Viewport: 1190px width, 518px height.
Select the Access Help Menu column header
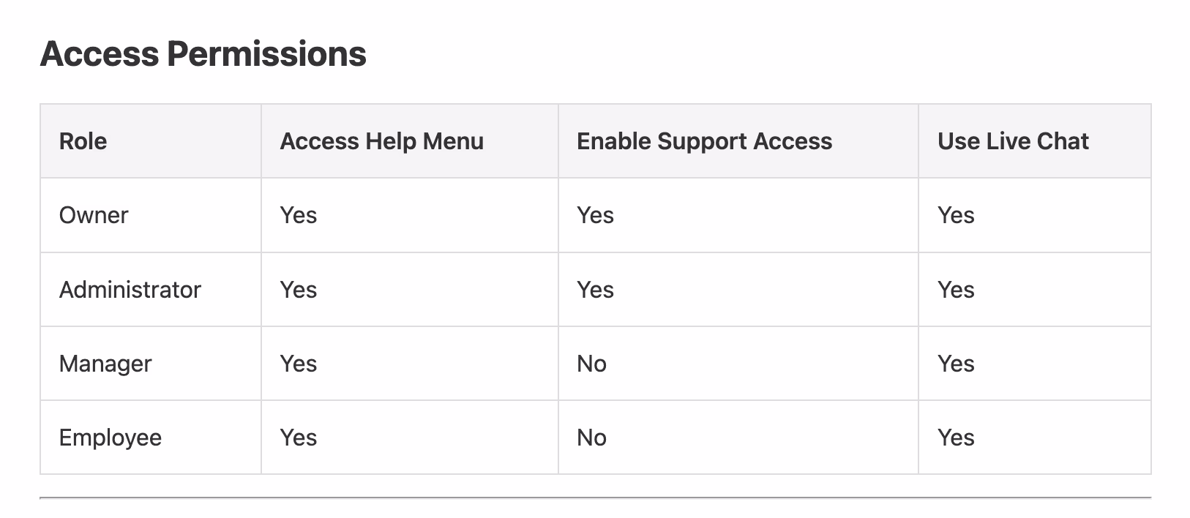[381, 141]
